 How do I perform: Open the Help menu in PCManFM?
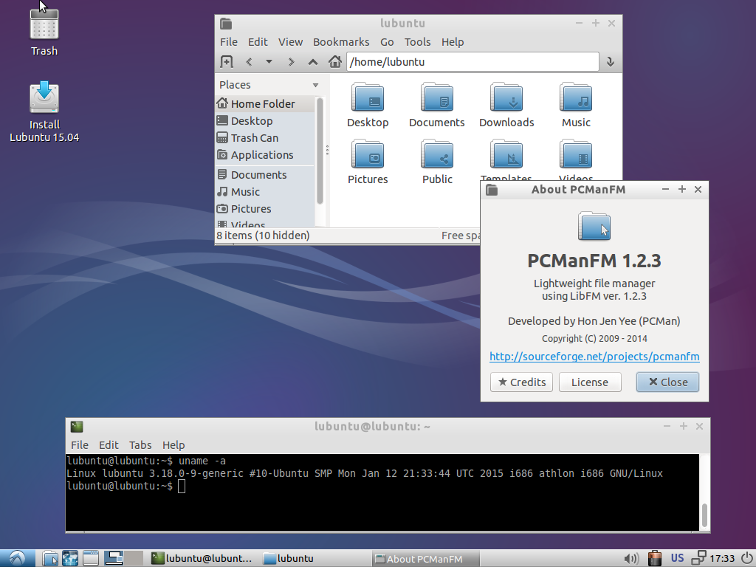tap(453, 42)
